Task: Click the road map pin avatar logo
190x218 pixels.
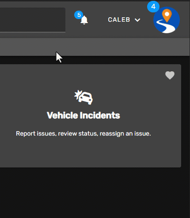Action: [167, 20]
